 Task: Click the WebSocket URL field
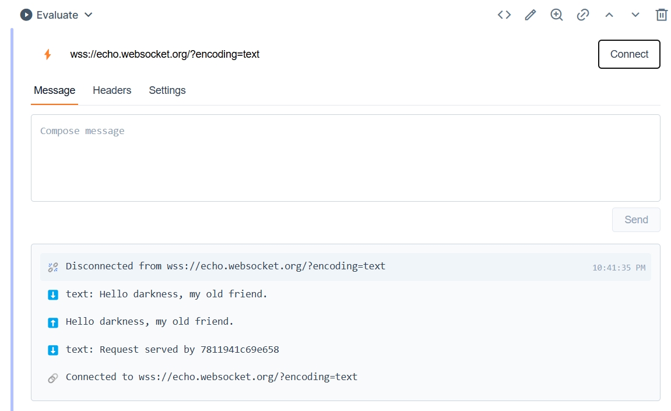pyautogui.click(x=326, y=54)
